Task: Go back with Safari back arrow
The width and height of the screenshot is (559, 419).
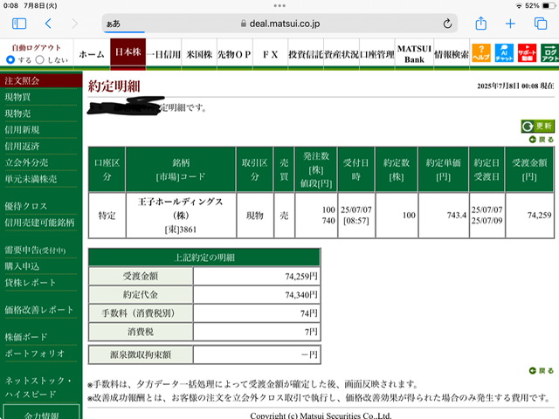Action: 49,24
